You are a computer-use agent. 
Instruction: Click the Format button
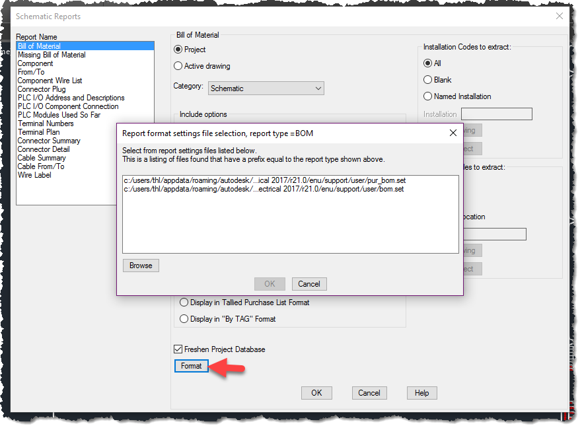(192, 366)
